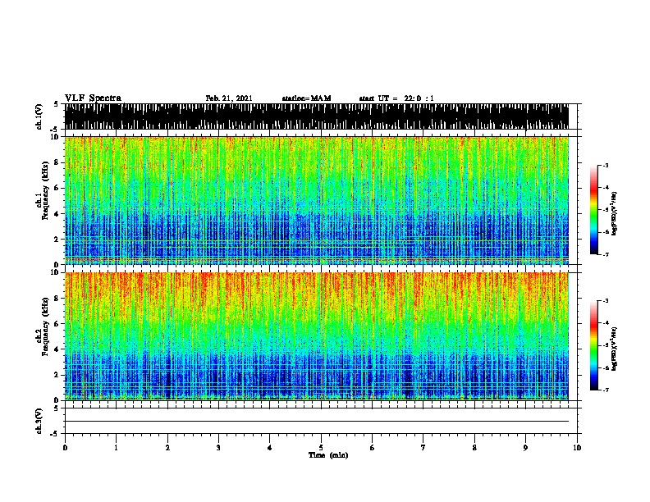Click the -3 label on ch.2 color bar
Image resolution: width=650 pixels, height=502 pixels.
(x=605, y=301)
